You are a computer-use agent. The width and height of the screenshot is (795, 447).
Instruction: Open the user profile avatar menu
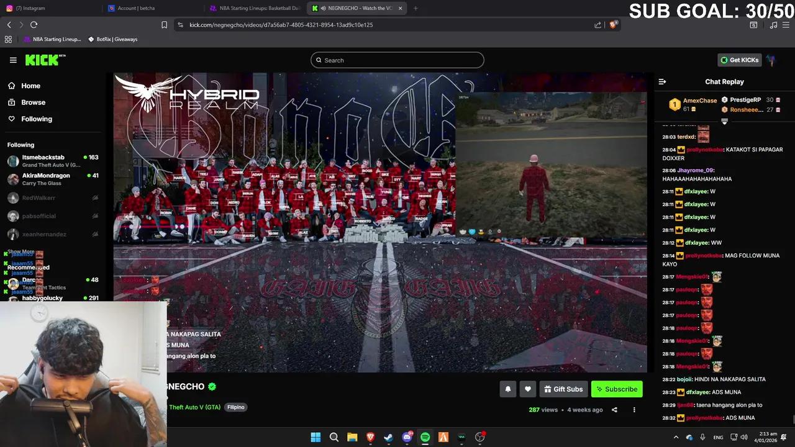pyautogui.click(x=771, y=60)
